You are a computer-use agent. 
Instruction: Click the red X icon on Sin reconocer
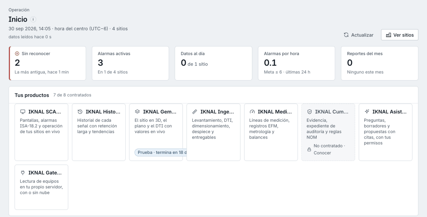coord(17,54)
